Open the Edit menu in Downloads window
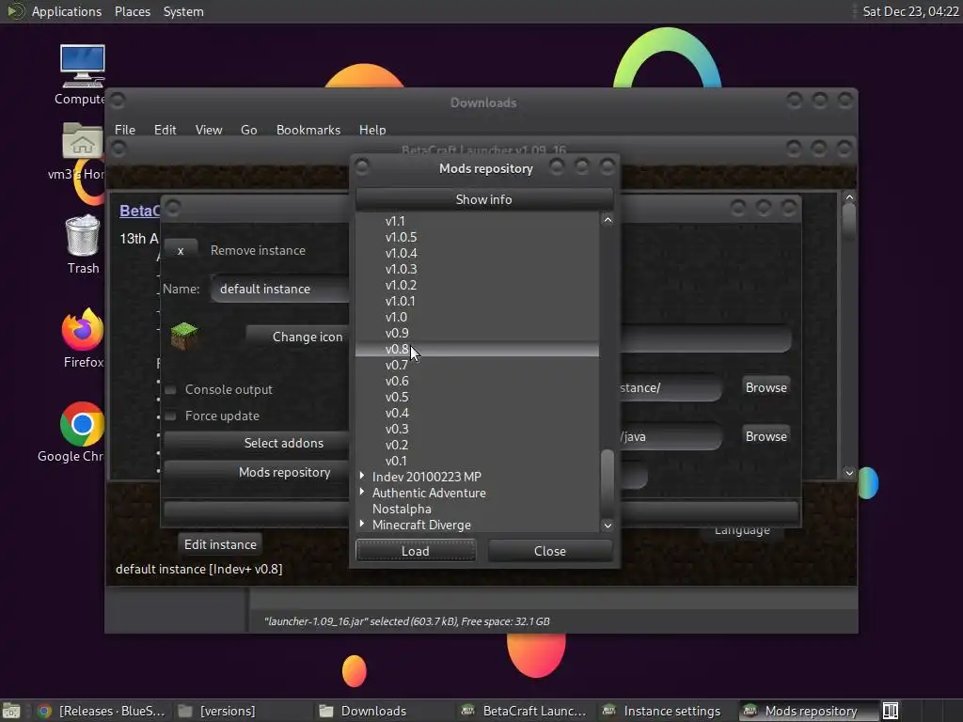The width and height of the screenshot is (963, 722). click(166, 130)
